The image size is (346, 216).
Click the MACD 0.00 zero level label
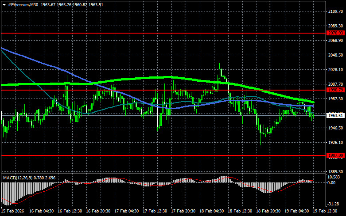coord(332,183)
